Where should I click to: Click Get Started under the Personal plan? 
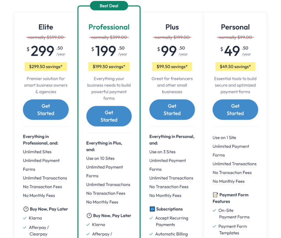click(235, 109)
